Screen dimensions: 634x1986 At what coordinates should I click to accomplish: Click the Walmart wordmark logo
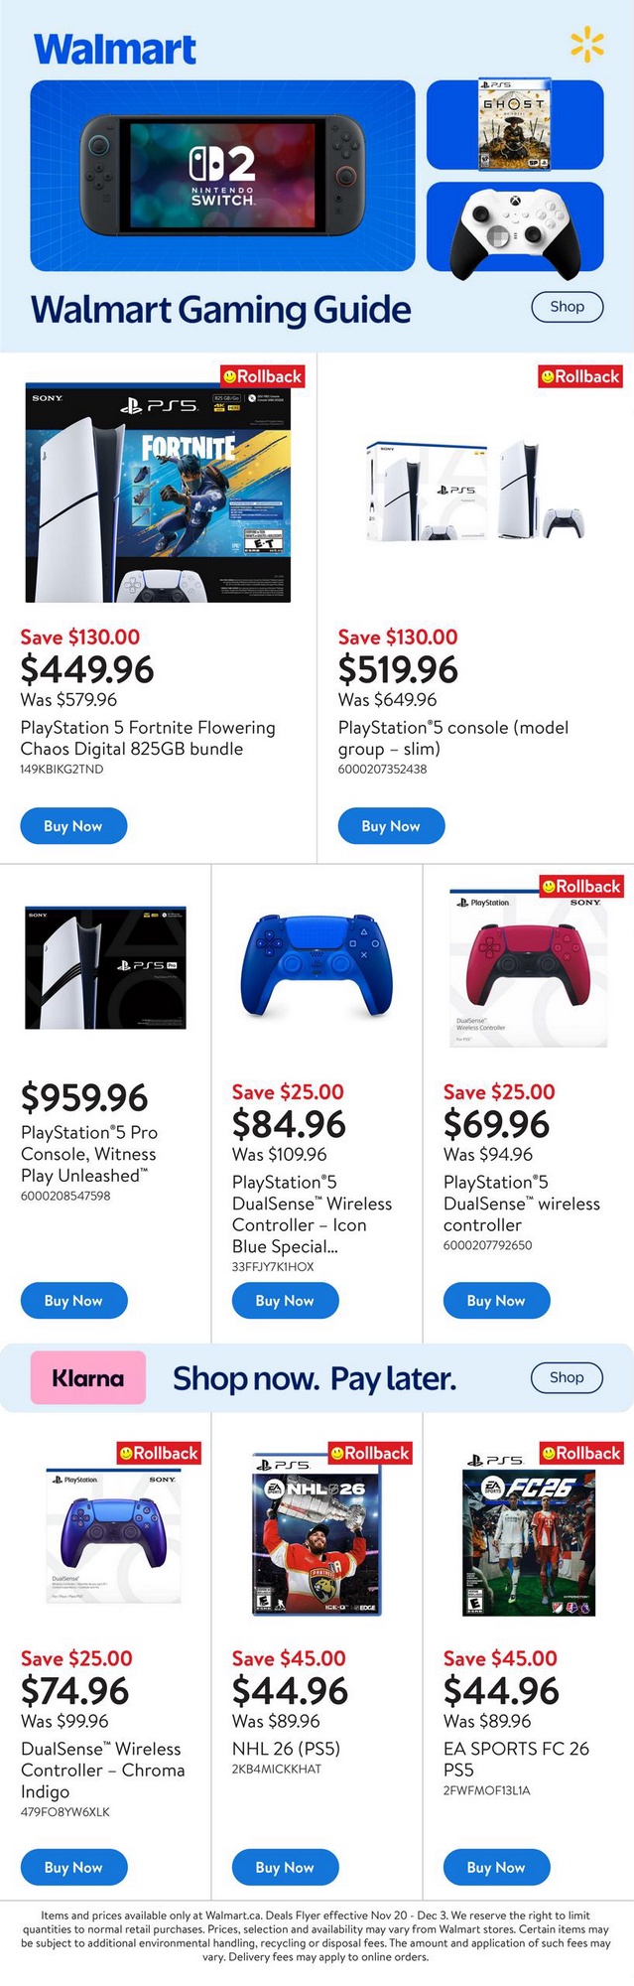tap(115, 49)
